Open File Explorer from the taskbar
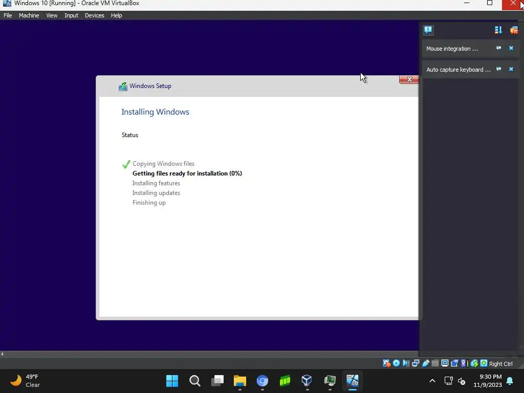This screenshot has height=393, width=524. click(239, 381)
